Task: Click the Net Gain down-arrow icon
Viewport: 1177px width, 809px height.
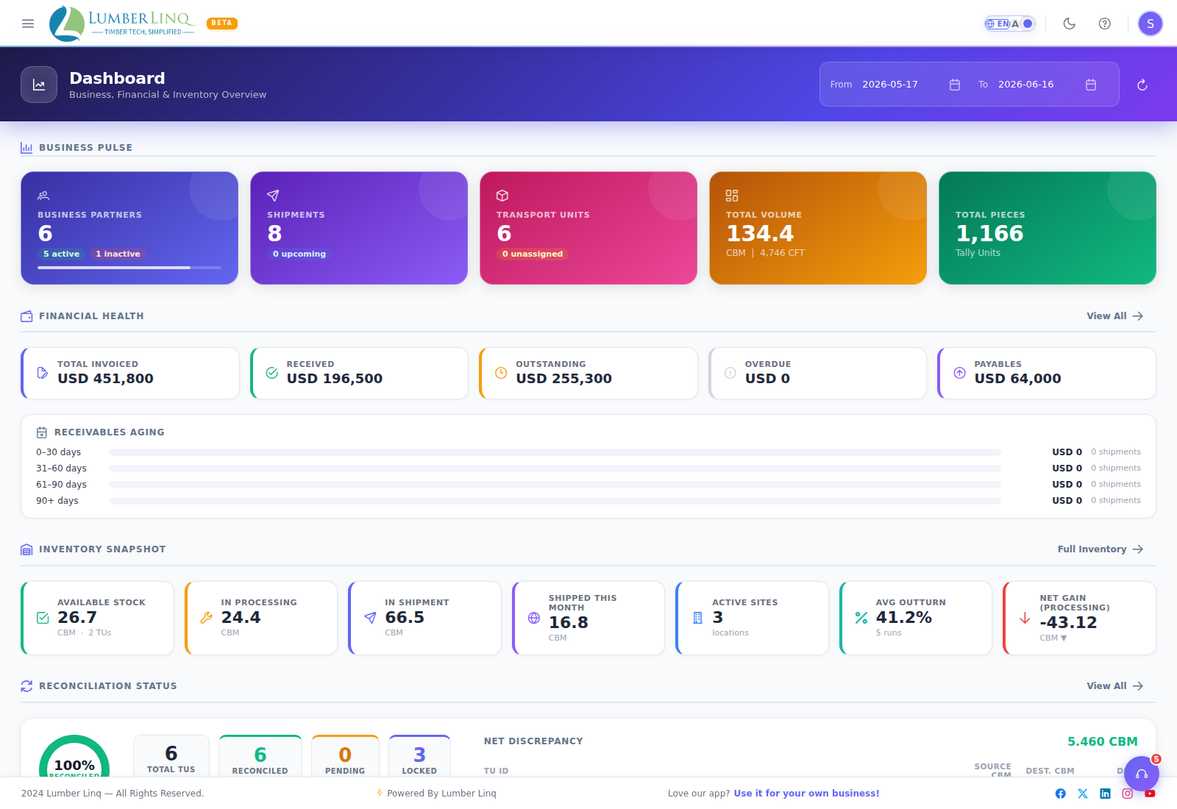Action: click(x=1025, y=618)
